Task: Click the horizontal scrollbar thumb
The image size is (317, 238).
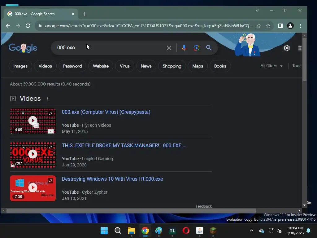Action: (x=131, y=211)
